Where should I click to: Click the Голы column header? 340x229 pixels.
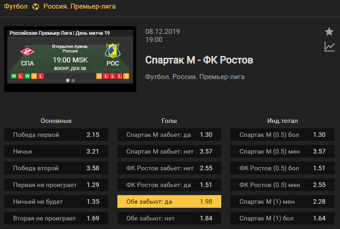169,121
